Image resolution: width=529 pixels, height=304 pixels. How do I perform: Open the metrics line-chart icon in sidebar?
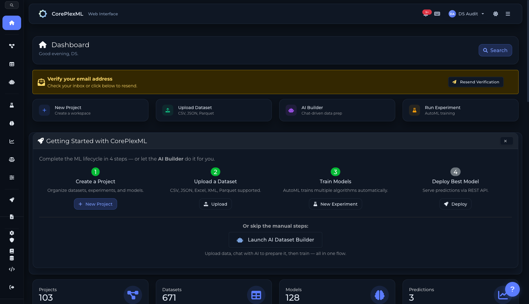pyautogui.click(x=12, y=141)
